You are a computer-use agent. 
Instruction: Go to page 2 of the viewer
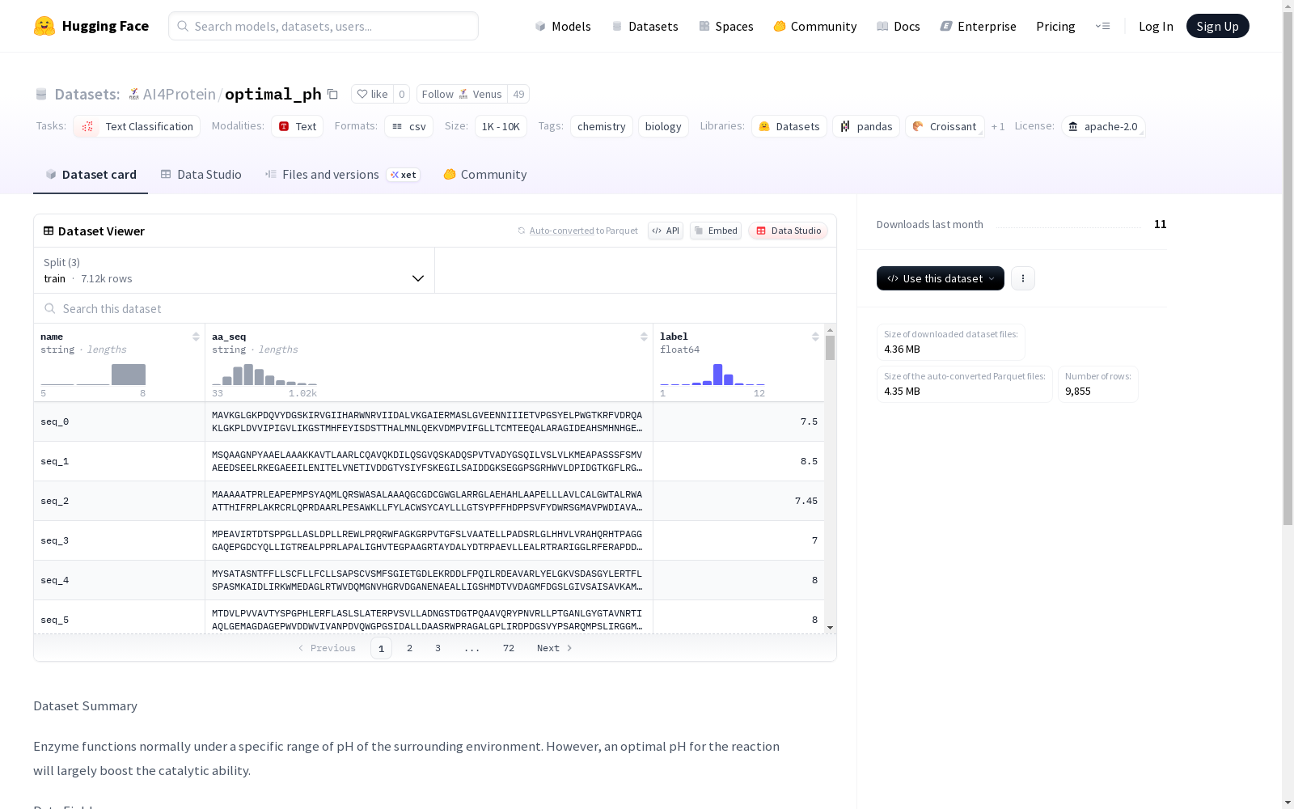(410, 648)
